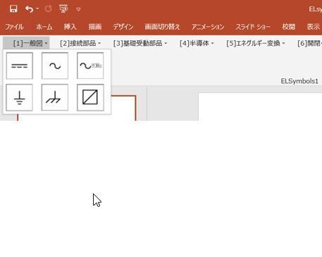Select the slide thumbnail in the left pane
This screenshot has width=322, height=257.
point(123,108)
